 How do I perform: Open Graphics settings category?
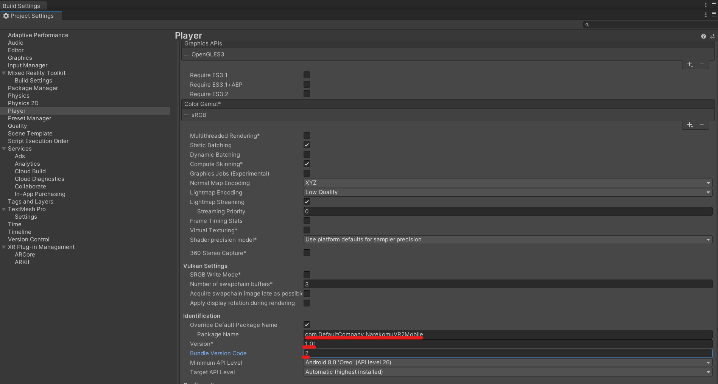point(20,58)
